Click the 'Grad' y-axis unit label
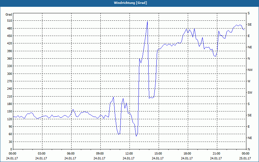 9,15
